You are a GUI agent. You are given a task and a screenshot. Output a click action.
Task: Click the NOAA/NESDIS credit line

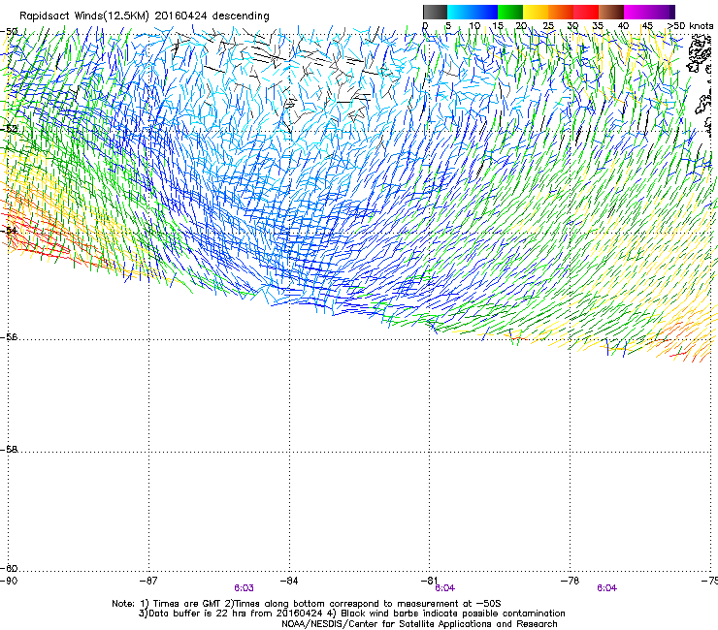[x=419, y=624]
